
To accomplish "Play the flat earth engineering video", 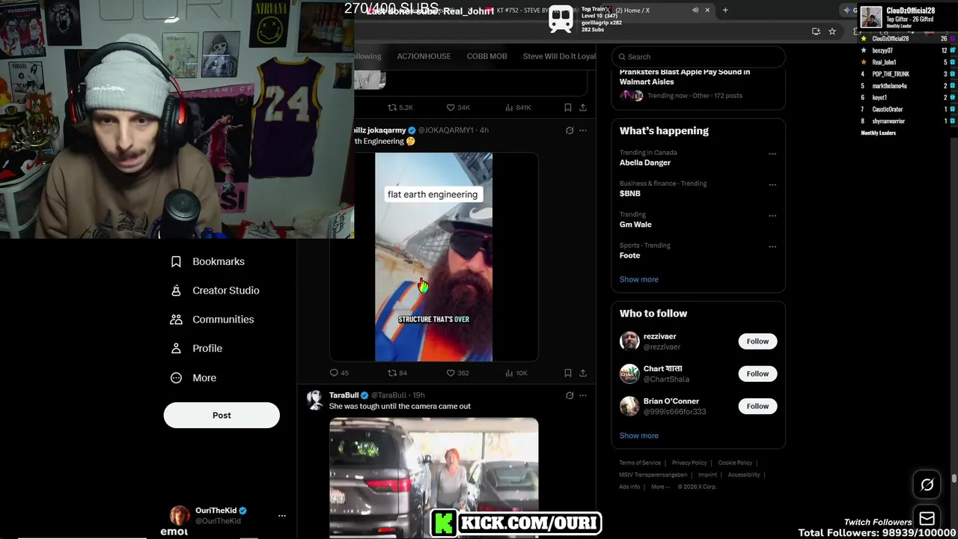I will [434, 257].
